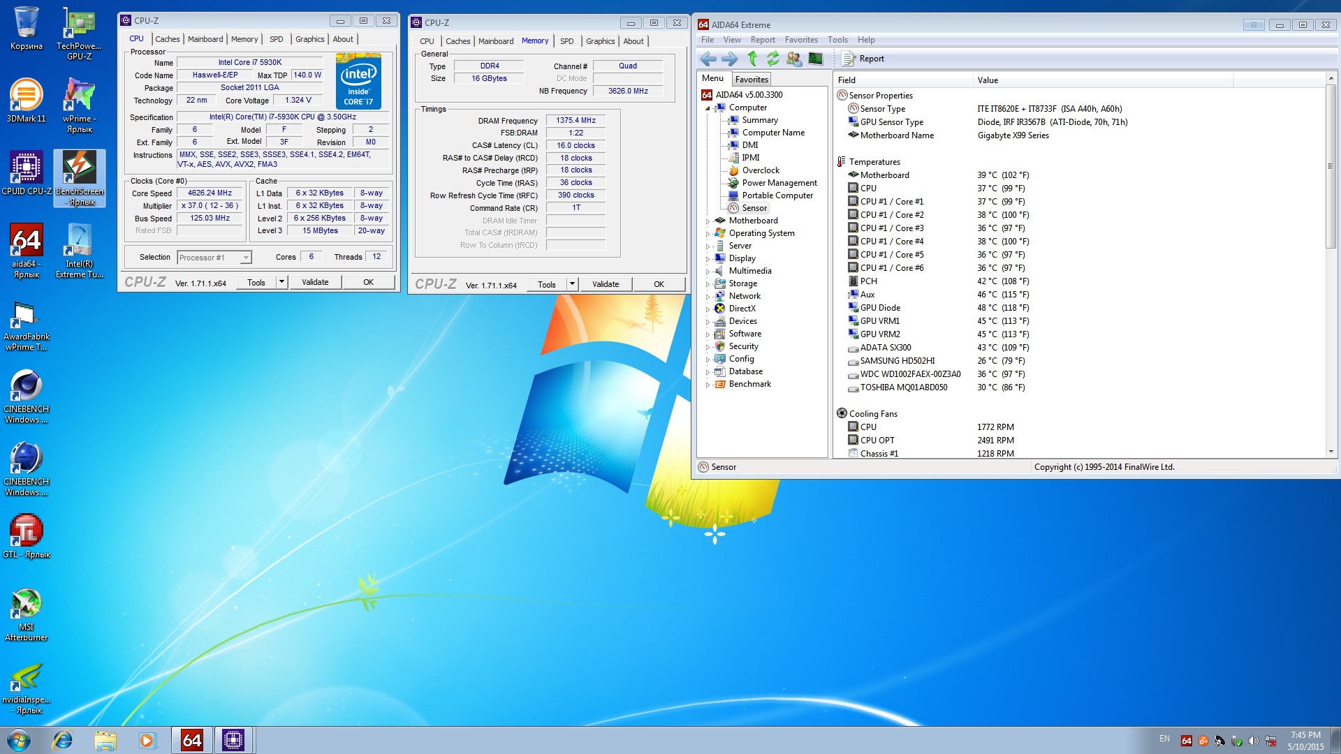Switch to Caches tab in left CPU-Z
This screenshot has height=754, width=1341.
(x=167, y=39)
